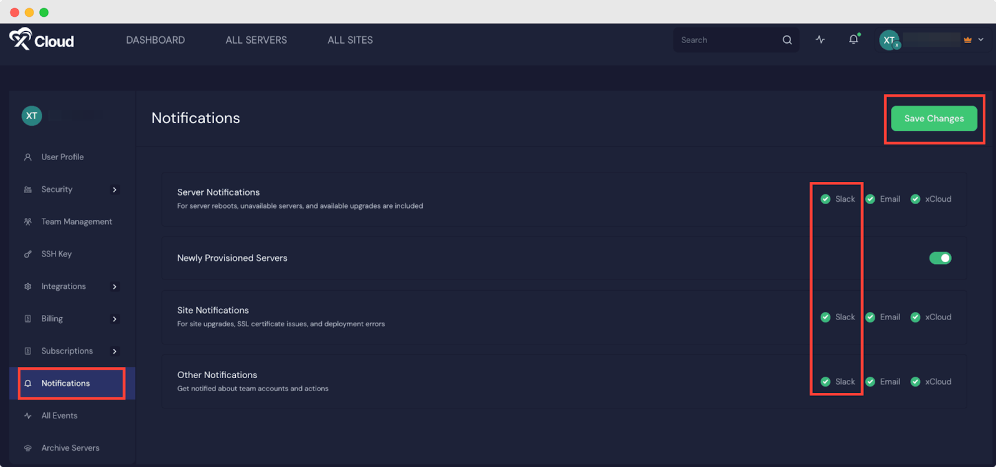This screenshot has width=996, height=467.
Task: Click the Team Management sidebar icon
Action: click(27, 222)
